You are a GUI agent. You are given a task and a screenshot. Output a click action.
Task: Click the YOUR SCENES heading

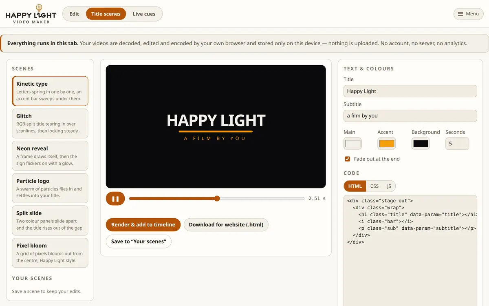32,278
